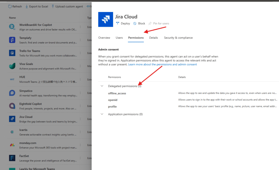This screenshot has height=170, width=279.
Task: Select the offline_access permission row
Action: [x=117, y=93]
